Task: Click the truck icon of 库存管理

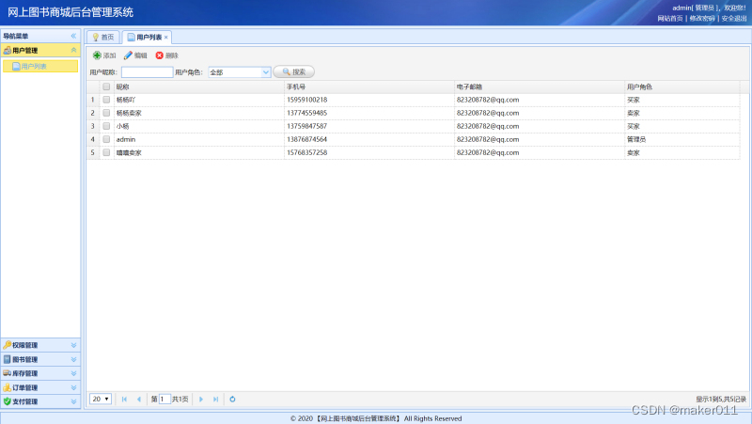Action: click(x=7, y=373)
